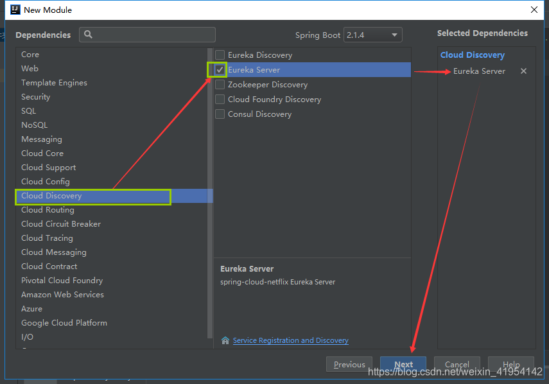
Task: Check the Zookeeper Discovery option
Action: 220,84
